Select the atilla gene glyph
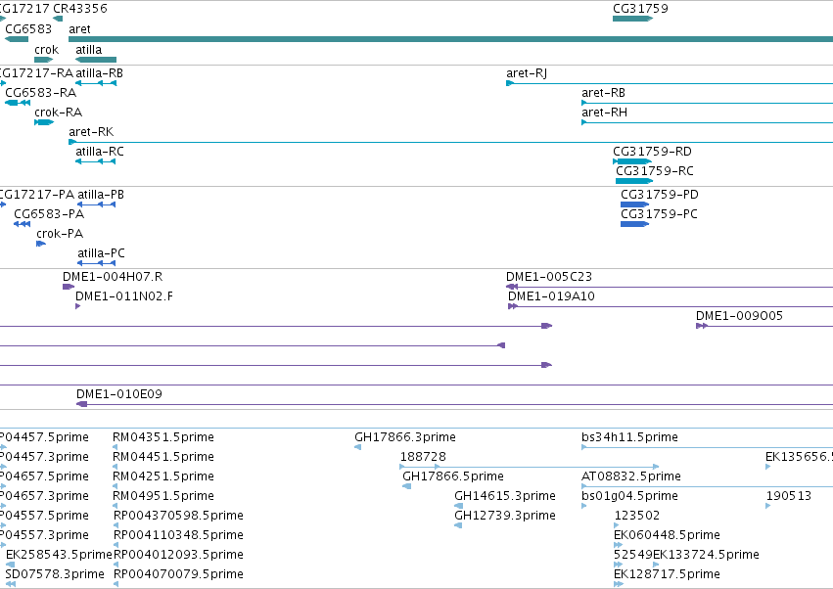The image size is (833, 589). click(x=96, y=60)
